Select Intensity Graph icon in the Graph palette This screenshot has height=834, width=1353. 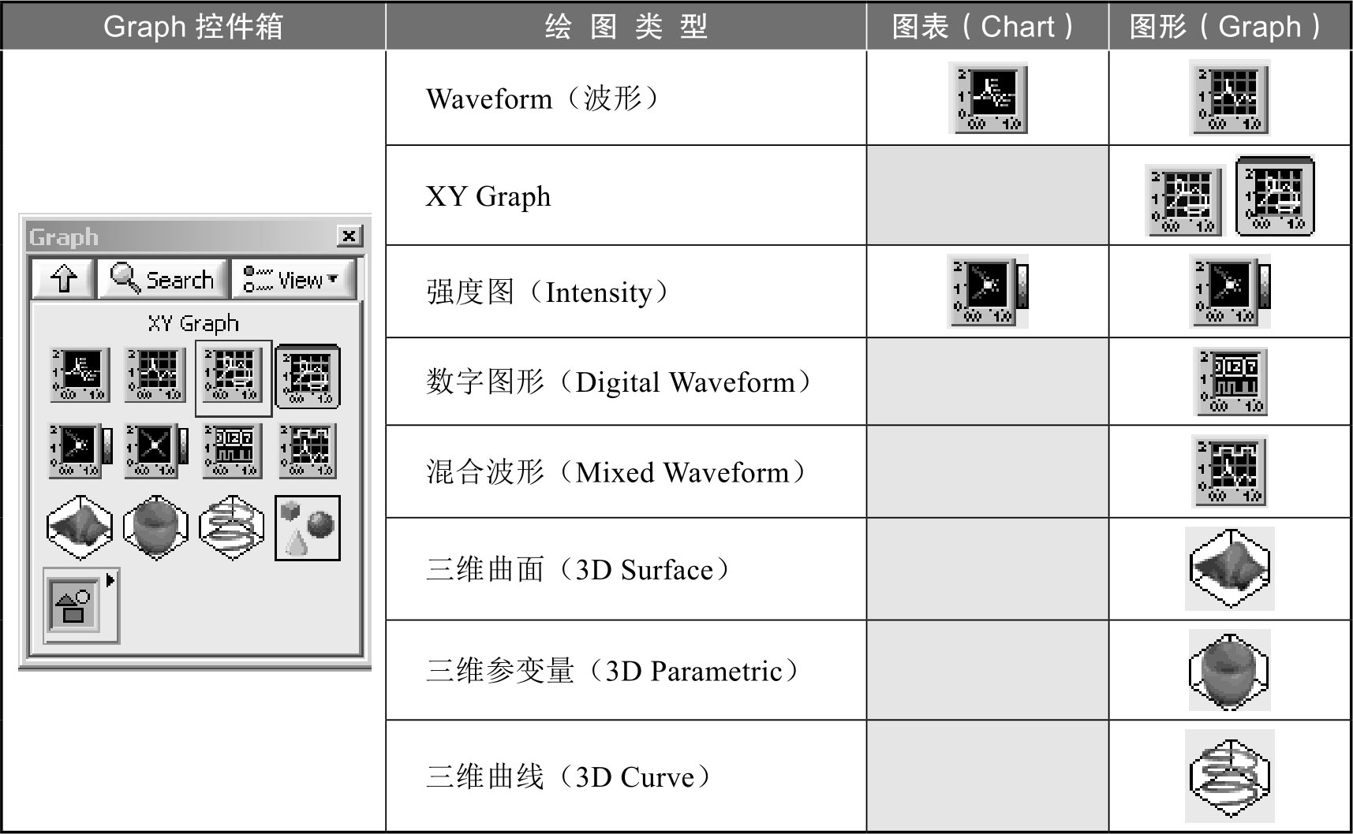(x=157, y=451)
